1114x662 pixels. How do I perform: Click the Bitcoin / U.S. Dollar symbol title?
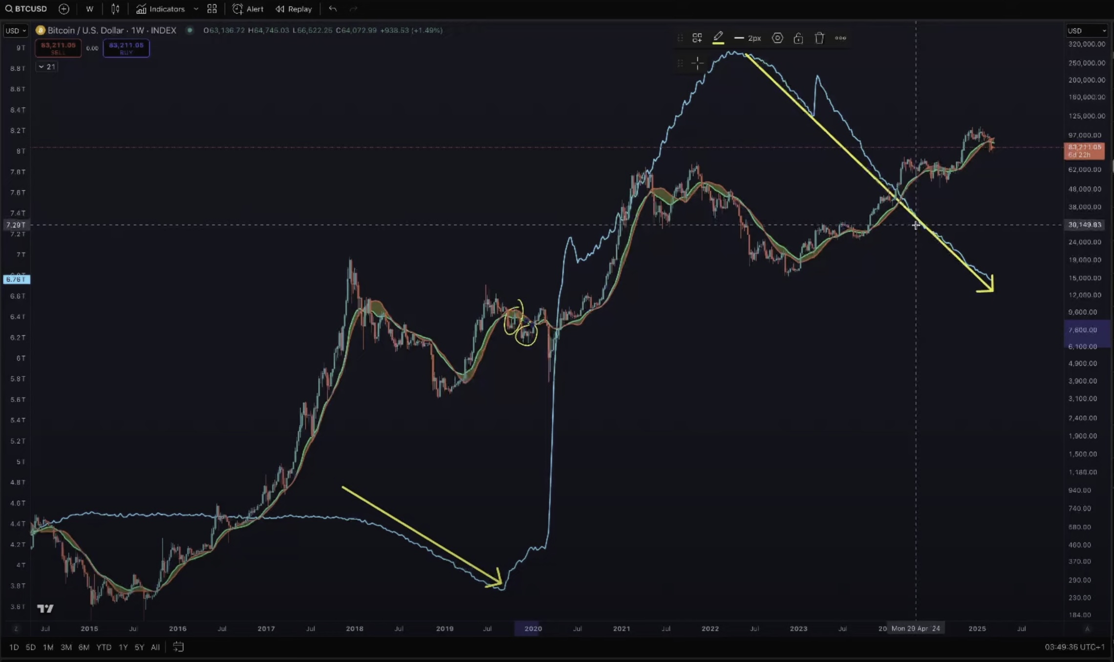(112, 30)
